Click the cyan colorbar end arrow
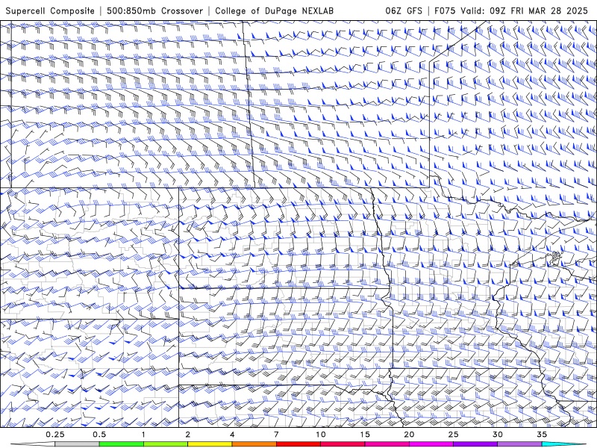The height and width of the screenshot is (448, 597). click(x=562, y=444)
